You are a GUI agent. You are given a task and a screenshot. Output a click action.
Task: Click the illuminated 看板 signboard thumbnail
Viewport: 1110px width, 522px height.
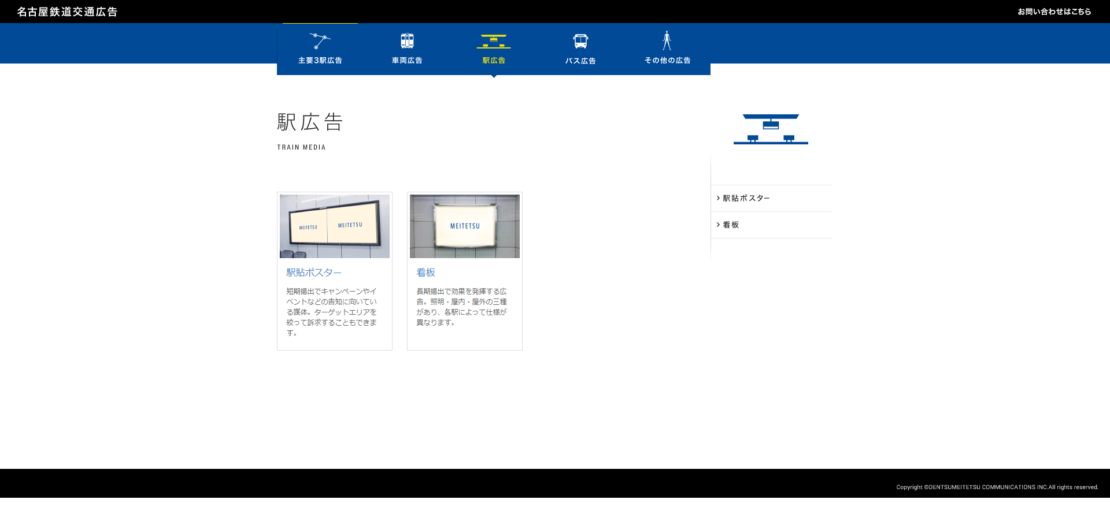465,226
